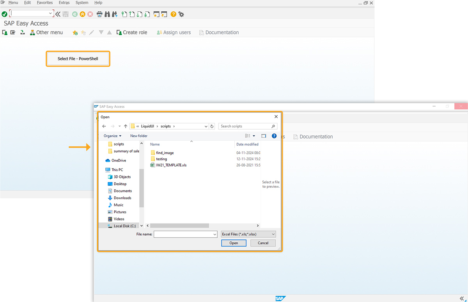Image resolution: width=468 pixels, height=302 pixels.
Task: Click the Refresh icon beside the address bar
Action: [x=212, y=126]
